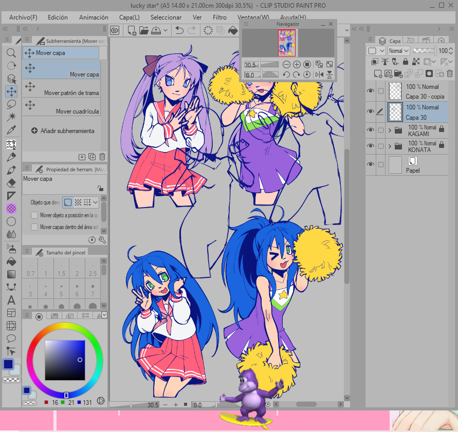Image resolution: width=458 pixels, height=432 pixels.
Task: Open the Edición menu
Action: pos(58,17)
